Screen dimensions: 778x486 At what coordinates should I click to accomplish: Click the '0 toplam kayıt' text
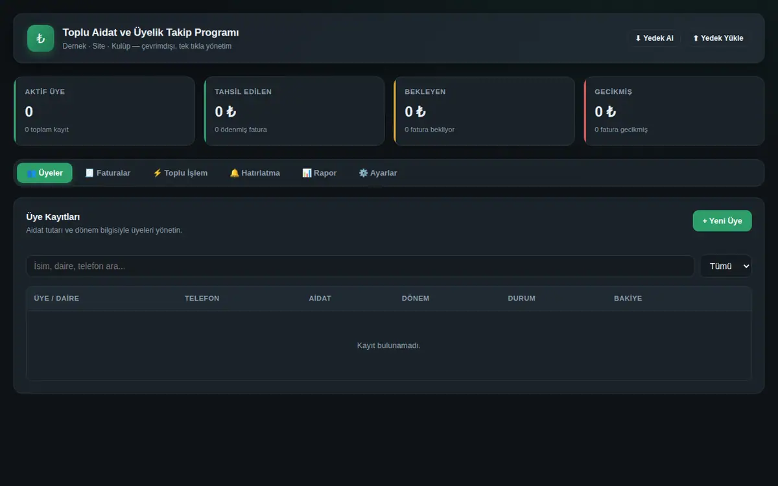pos(47,130)
